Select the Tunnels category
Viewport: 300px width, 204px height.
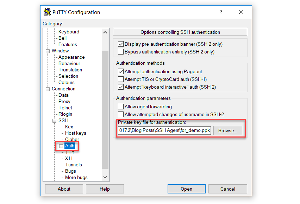click(74, 165)
